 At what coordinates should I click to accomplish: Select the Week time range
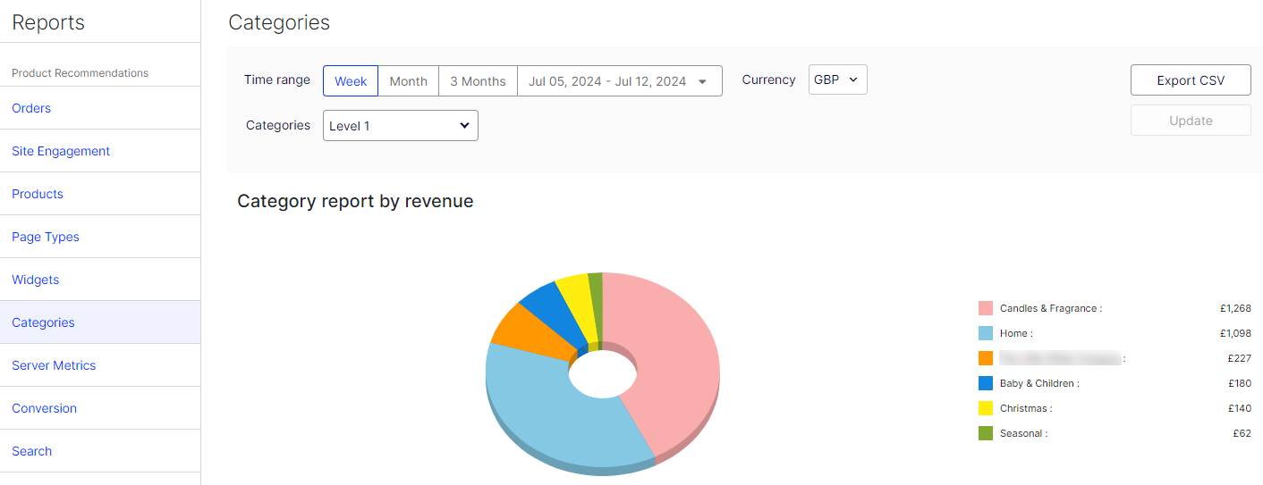(351, 81)
